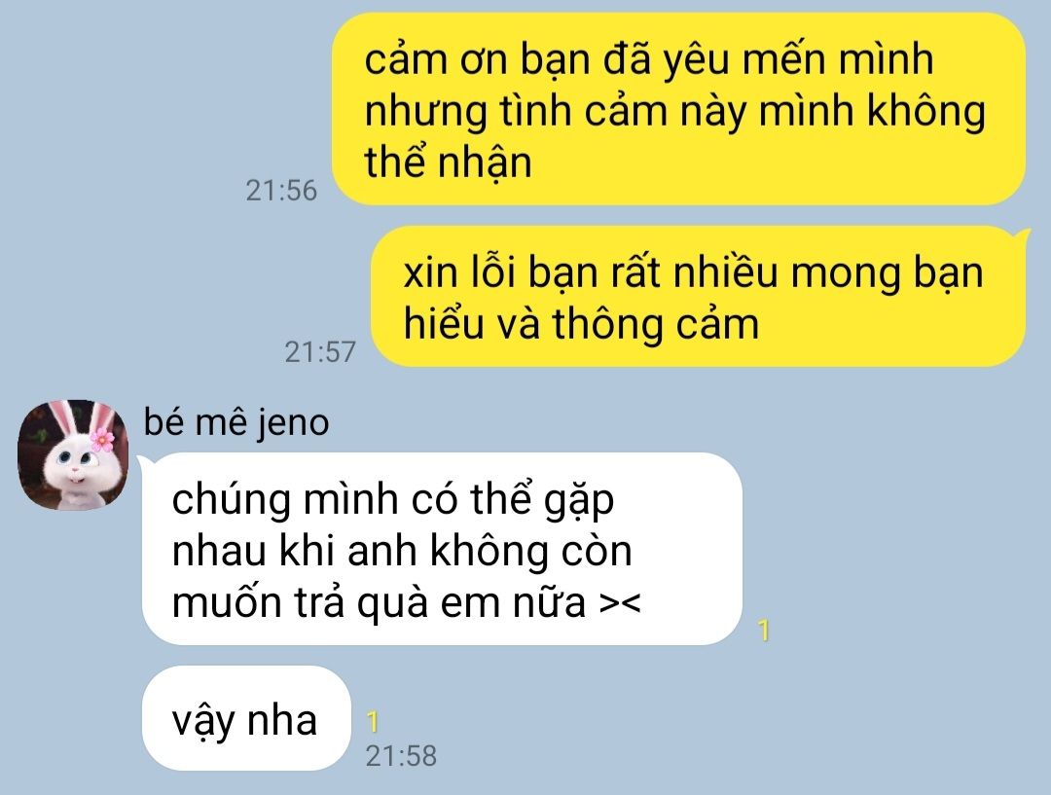Open sender name 'bé mê jeno'
The width and height of the screenshot is (1051, 795).
click(x=236, y=422)
